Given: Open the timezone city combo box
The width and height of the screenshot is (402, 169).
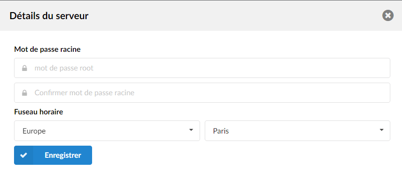Looking at the screenshot, I should tap(297, 131).
